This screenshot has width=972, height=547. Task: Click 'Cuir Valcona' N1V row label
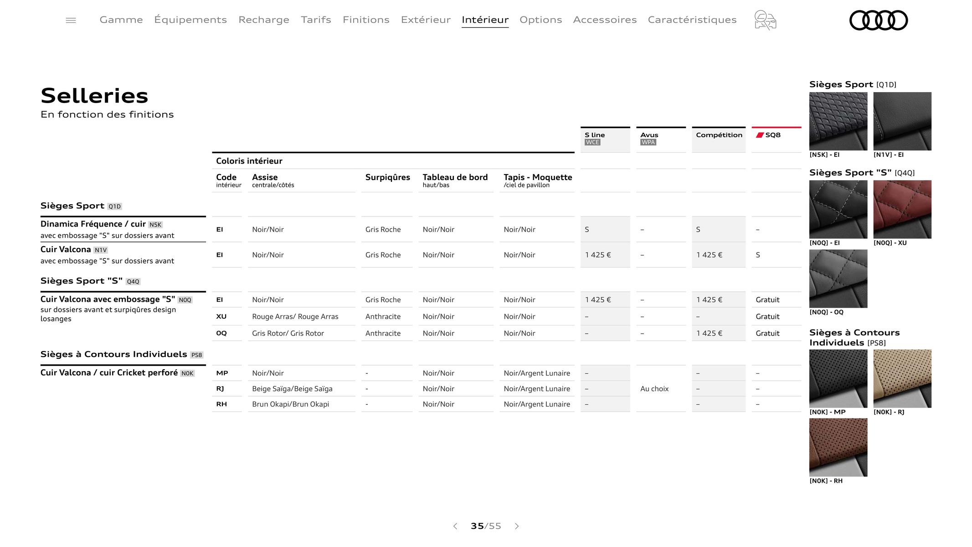click(x=66, y=249)
